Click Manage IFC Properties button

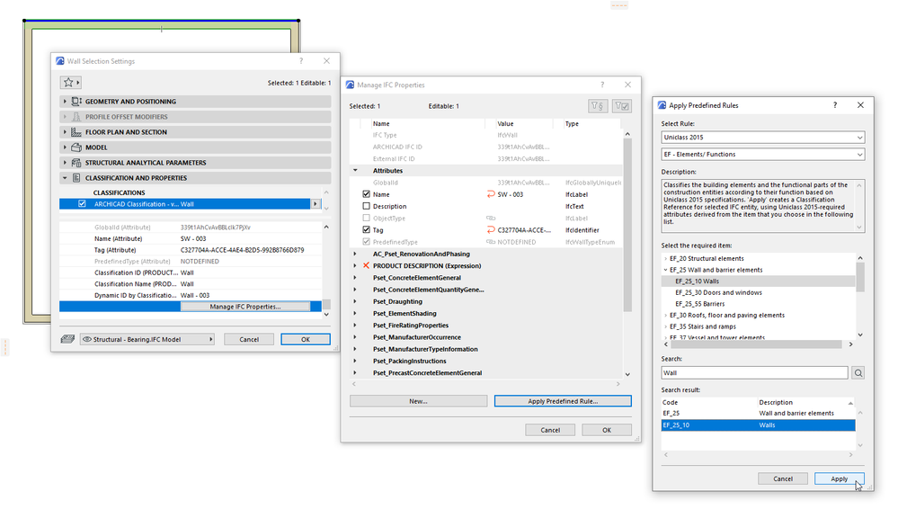click(x=245, y=307)
